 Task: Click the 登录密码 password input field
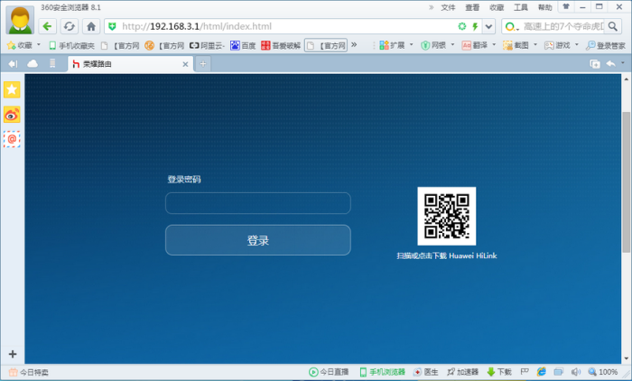click(258, 203)
